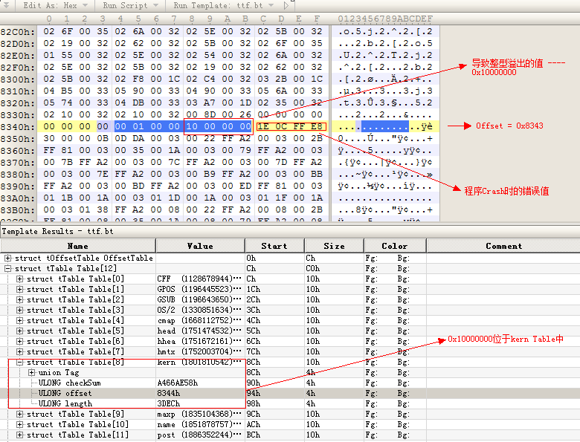This screenshot has width=580, height=442.
Task: Sort by the Size column header
Action: [334, 246]
